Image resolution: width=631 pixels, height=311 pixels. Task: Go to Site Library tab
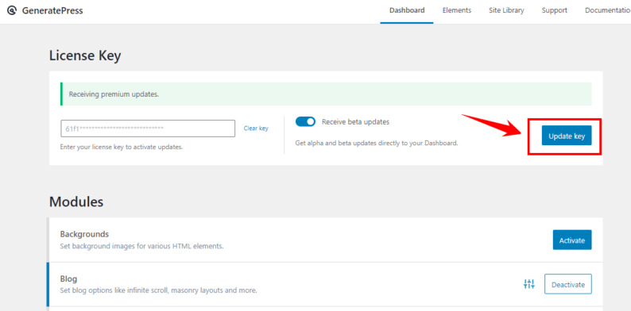tap(506, 11)
